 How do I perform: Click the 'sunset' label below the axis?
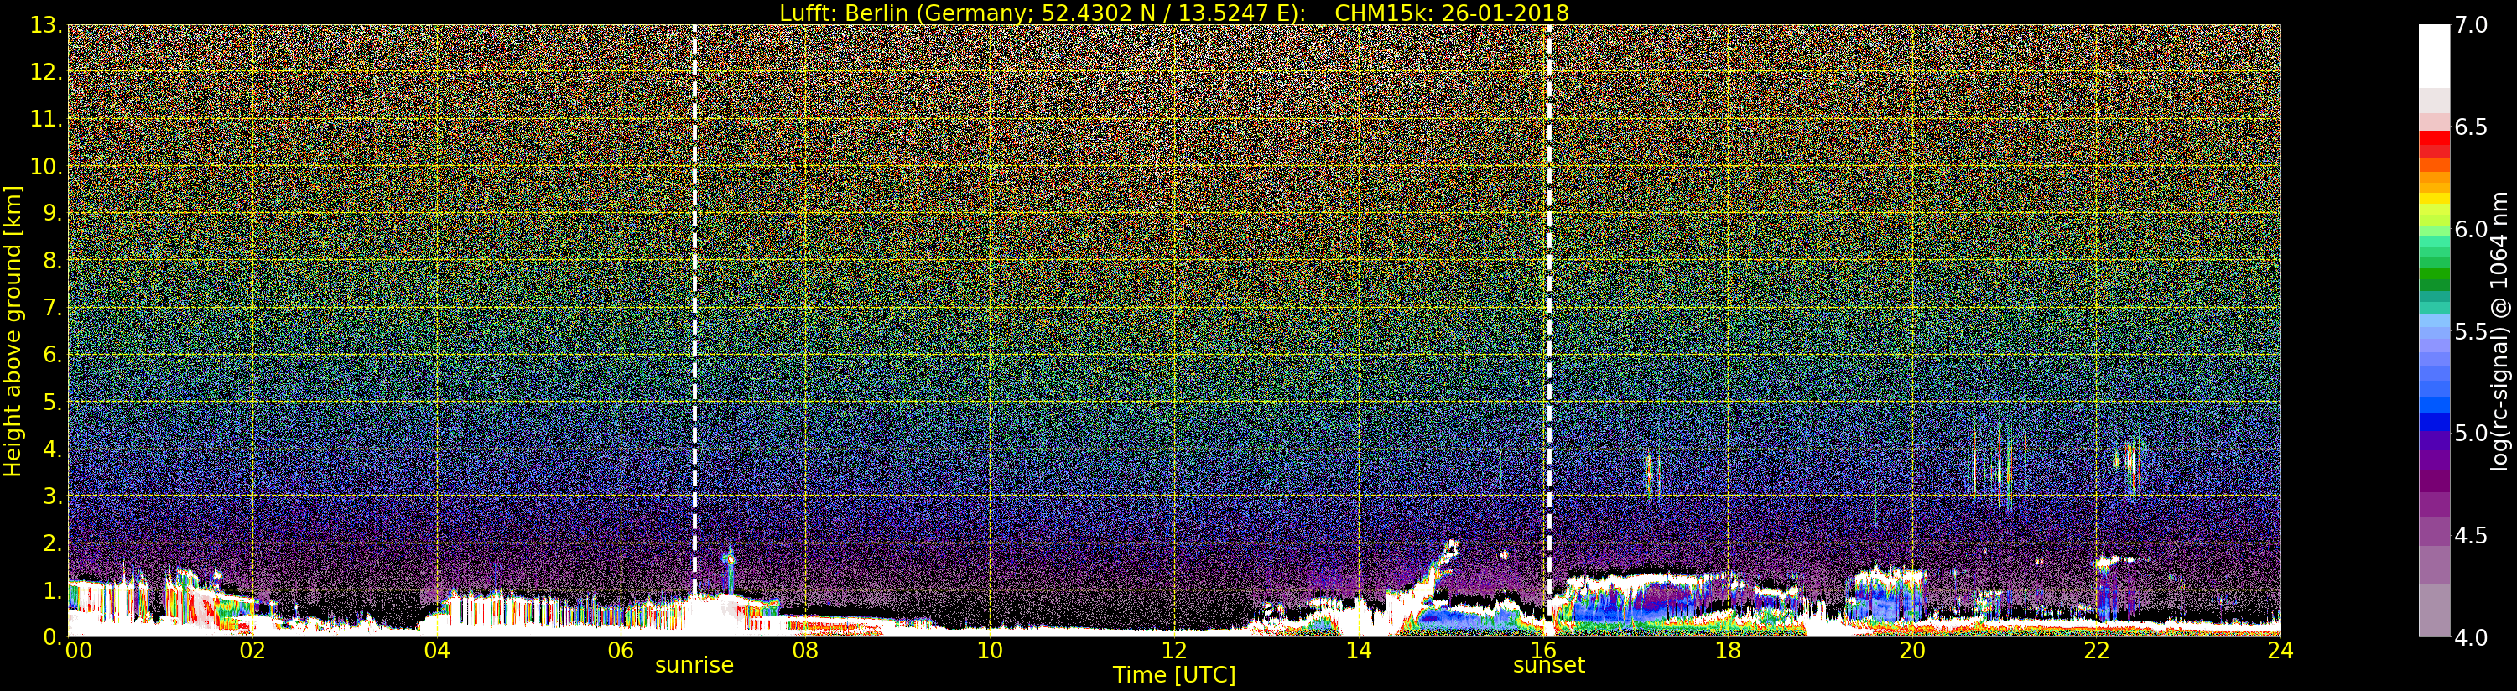[1549, 665]
